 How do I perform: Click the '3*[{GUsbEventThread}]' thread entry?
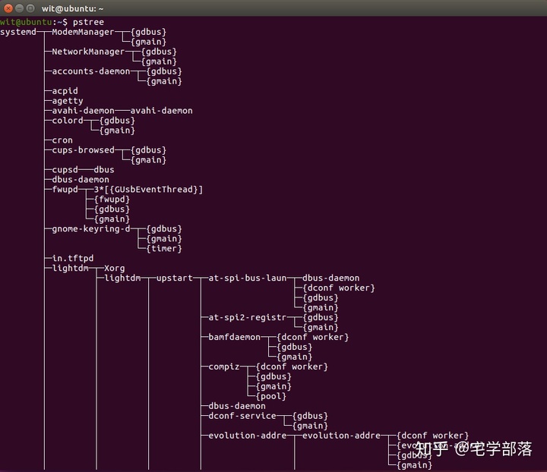point(148,190)
